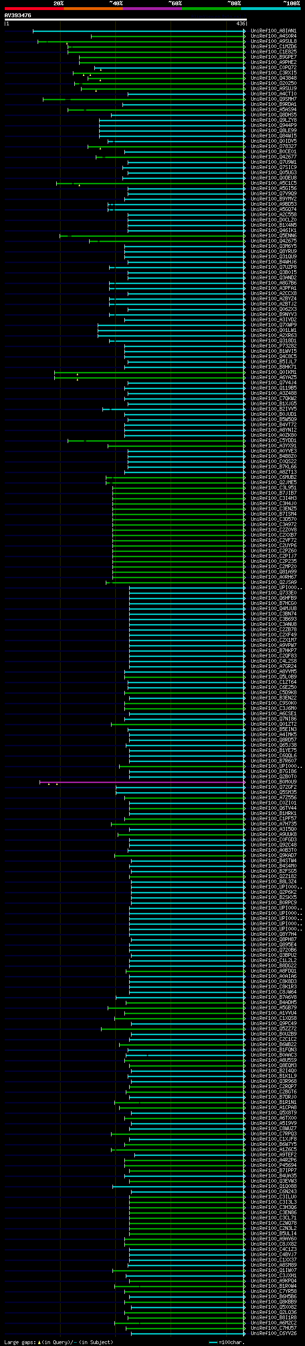
Task: Click label UniRef100_C6E250
Action: [x=274, y=688]
